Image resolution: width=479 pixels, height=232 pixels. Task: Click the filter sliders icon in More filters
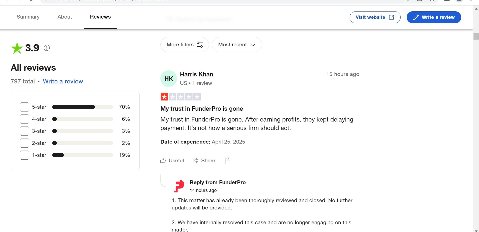tap(200, 45)
